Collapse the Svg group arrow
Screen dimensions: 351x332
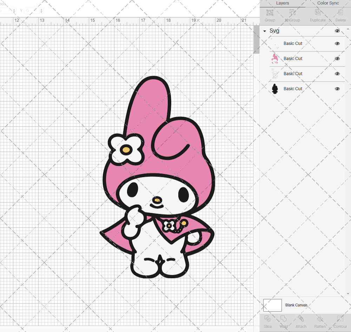[265, 31]
